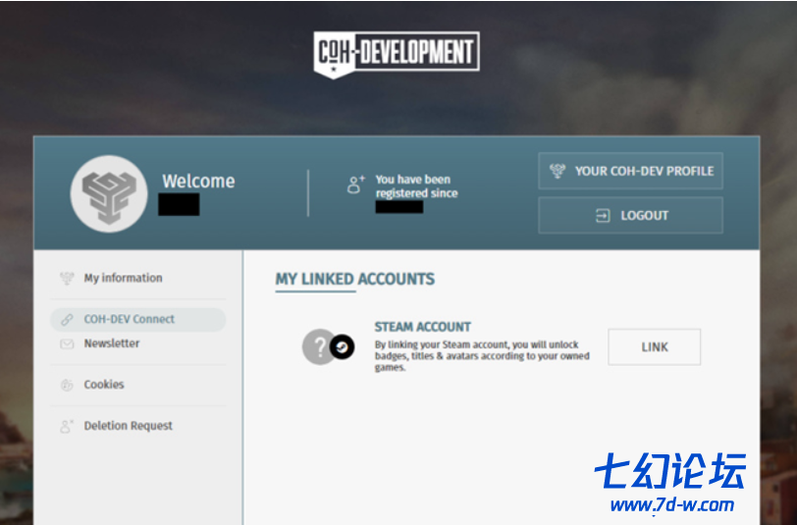Viewport: 797px width, 525px height.
Task: Click the Welcome text in header
Action: [x=198, y=181]
